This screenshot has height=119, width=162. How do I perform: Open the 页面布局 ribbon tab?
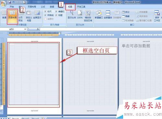pos(32,7)
